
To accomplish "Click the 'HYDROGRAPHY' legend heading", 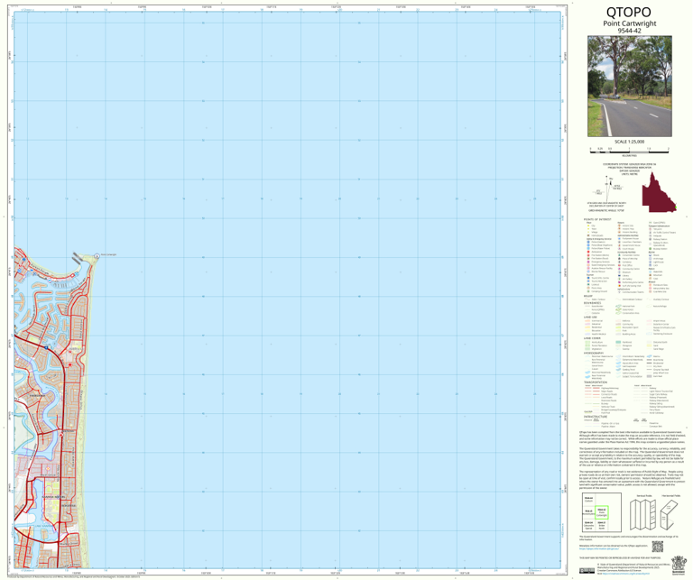I will click(594, 354).
